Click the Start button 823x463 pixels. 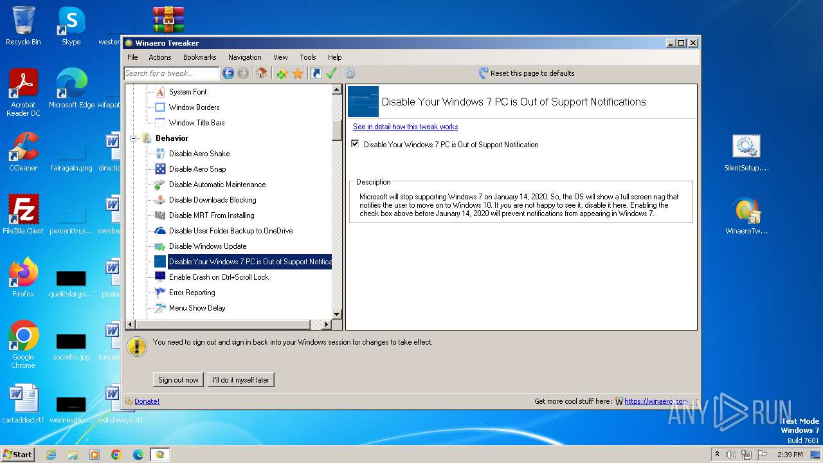(x=17, y=454)
